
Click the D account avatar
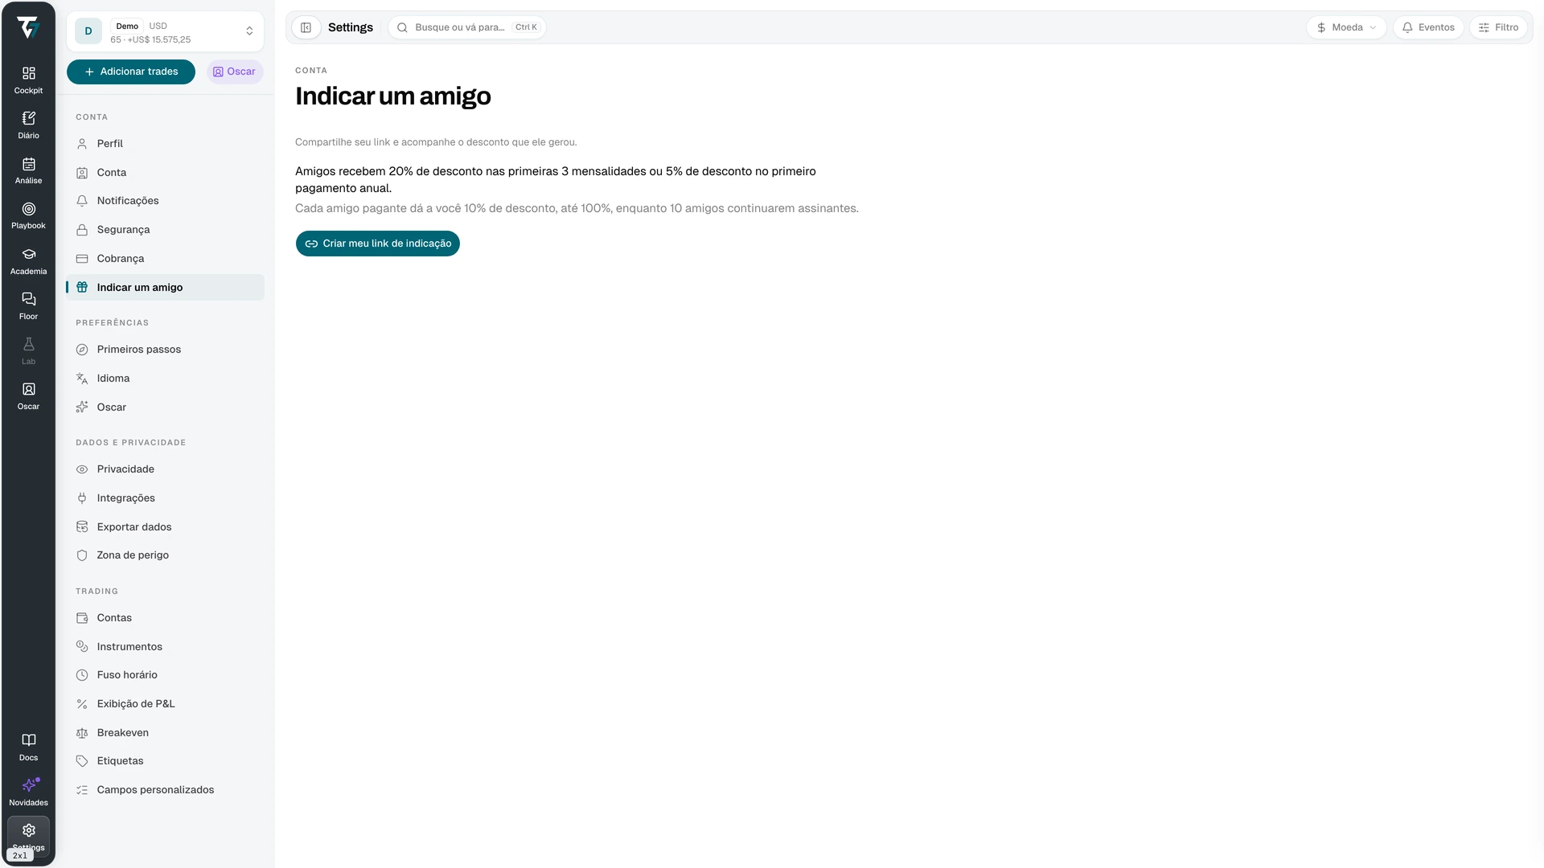coord(88,31)
